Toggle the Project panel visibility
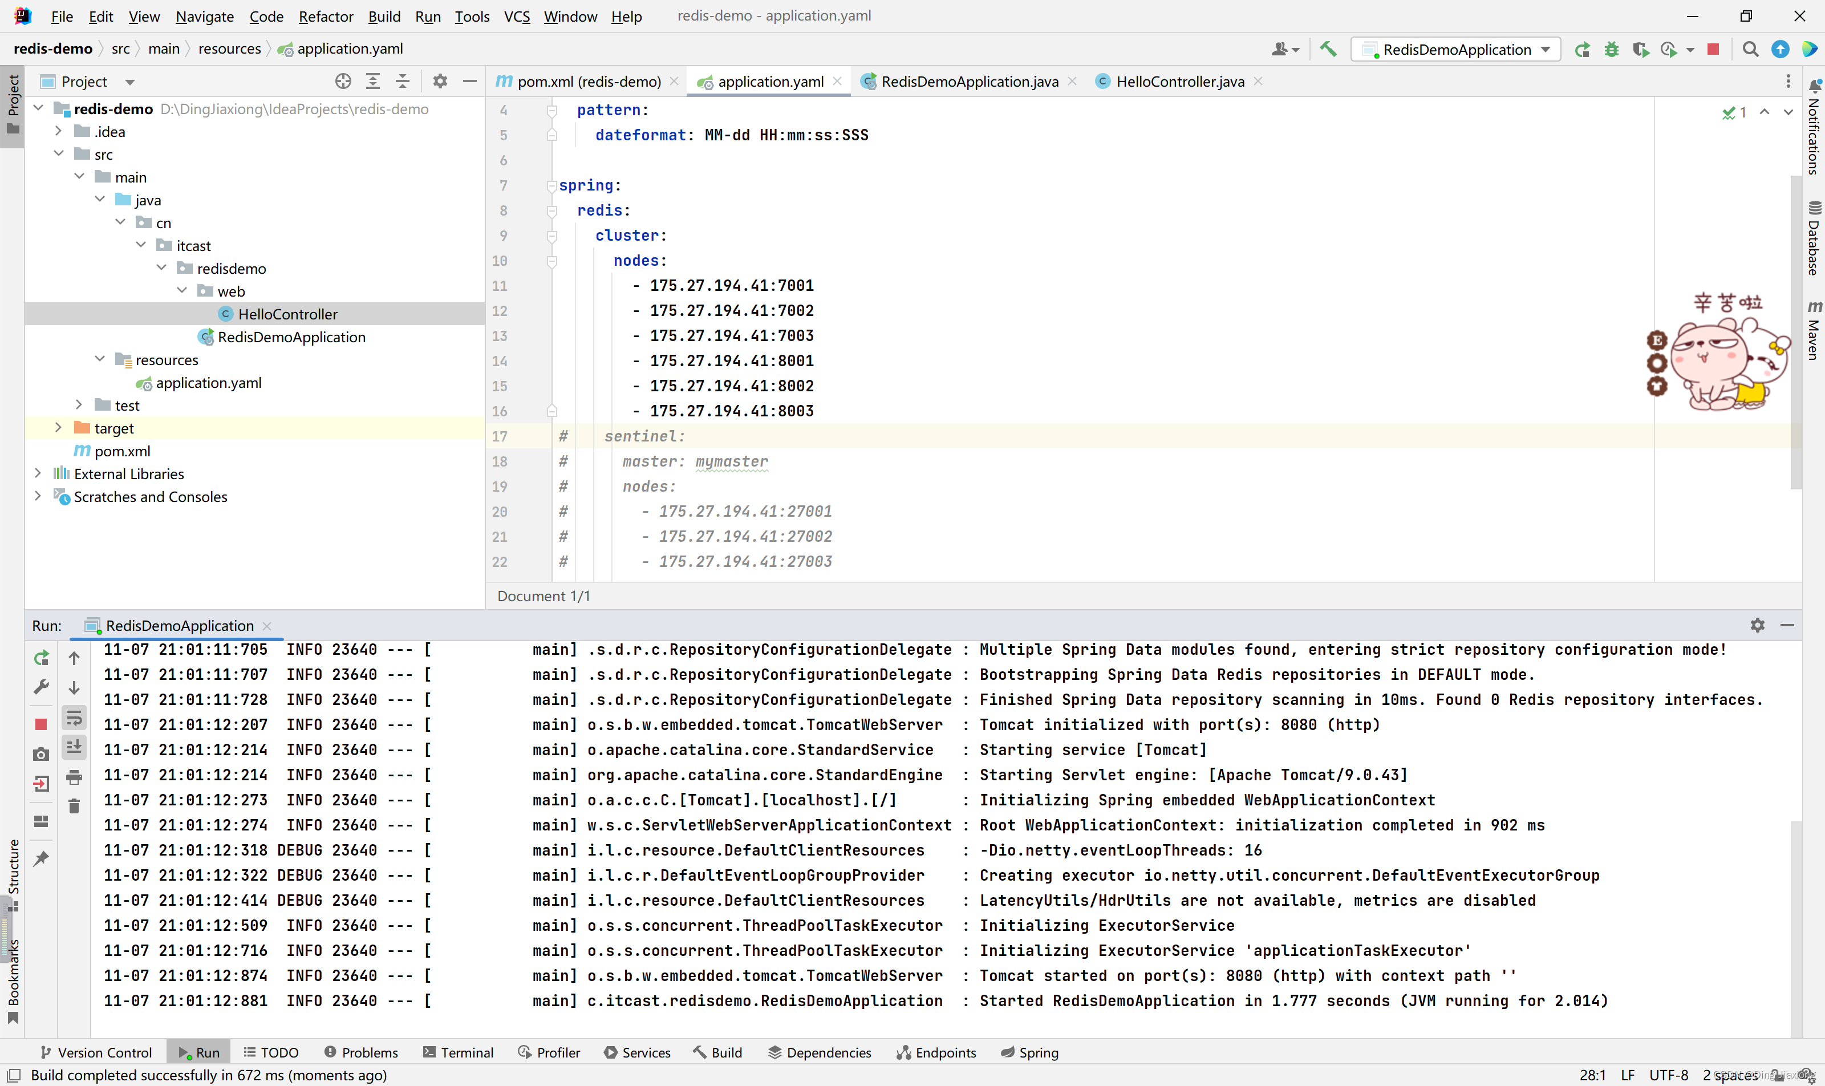 11,98
